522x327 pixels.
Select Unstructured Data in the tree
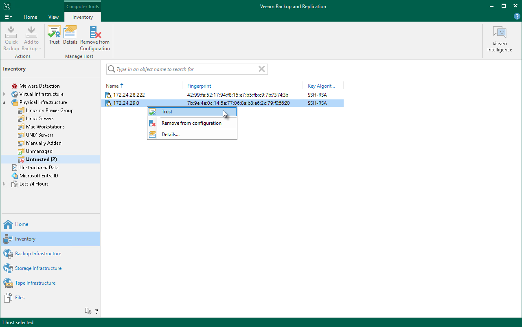coord(39,168)
